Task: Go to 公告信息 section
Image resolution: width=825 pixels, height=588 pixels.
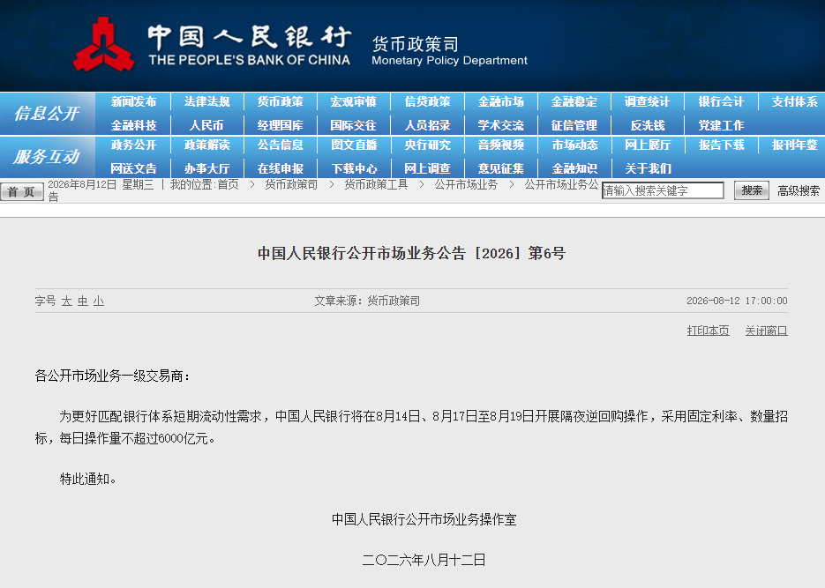Action: point(281,145)
